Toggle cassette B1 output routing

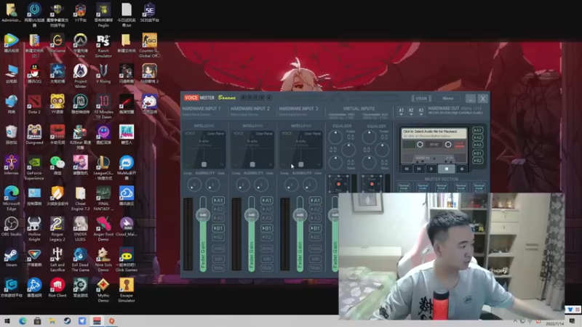pyautogui.click(x=478, y=153)
